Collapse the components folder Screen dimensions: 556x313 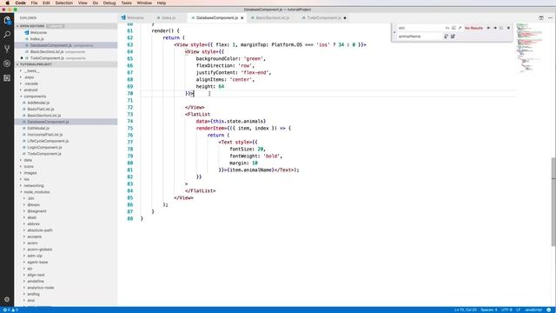35,97
